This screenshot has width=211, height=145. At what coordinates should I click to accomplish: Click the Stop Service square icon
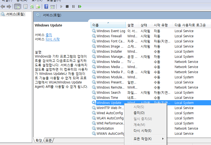67,6
